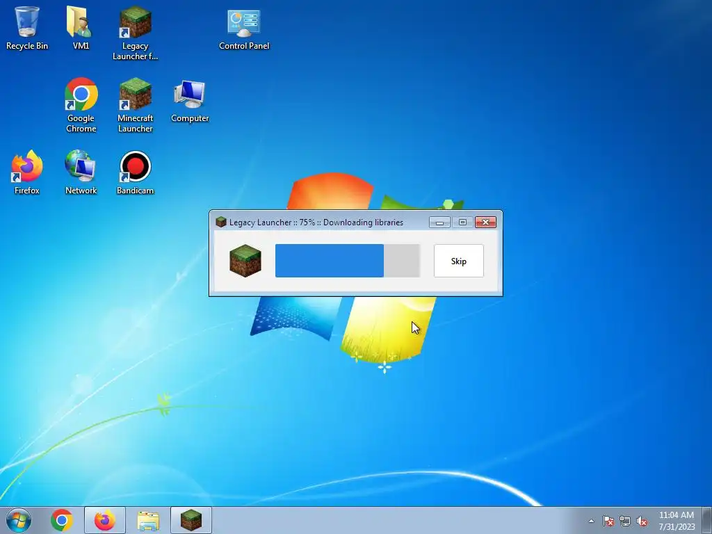The height and width of the screenshot is (534, 712).
Task: Select the Google Chrome desktop shortcut
Action: [x=81, y=106]
